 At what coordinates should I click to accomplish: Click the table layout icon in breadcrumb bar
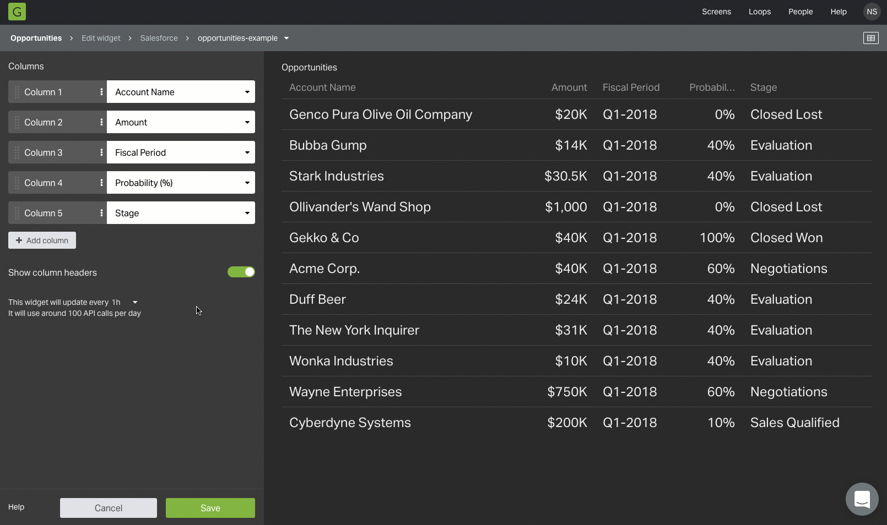point(870,38)
